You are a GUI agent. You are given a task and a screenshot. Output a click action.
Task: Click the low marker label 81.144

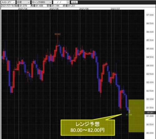click(129, 115)
